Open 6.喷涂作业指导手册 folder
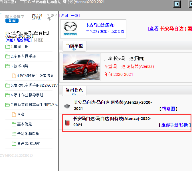 tap(27, 95)
